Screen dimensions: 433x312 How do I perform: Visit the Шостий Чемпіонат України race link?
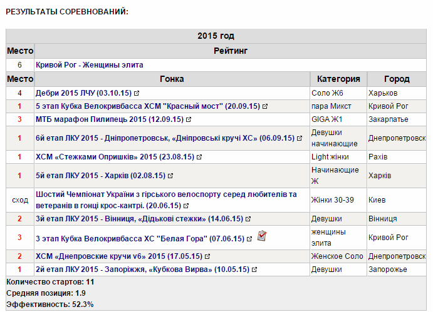[x=166, y=194]
